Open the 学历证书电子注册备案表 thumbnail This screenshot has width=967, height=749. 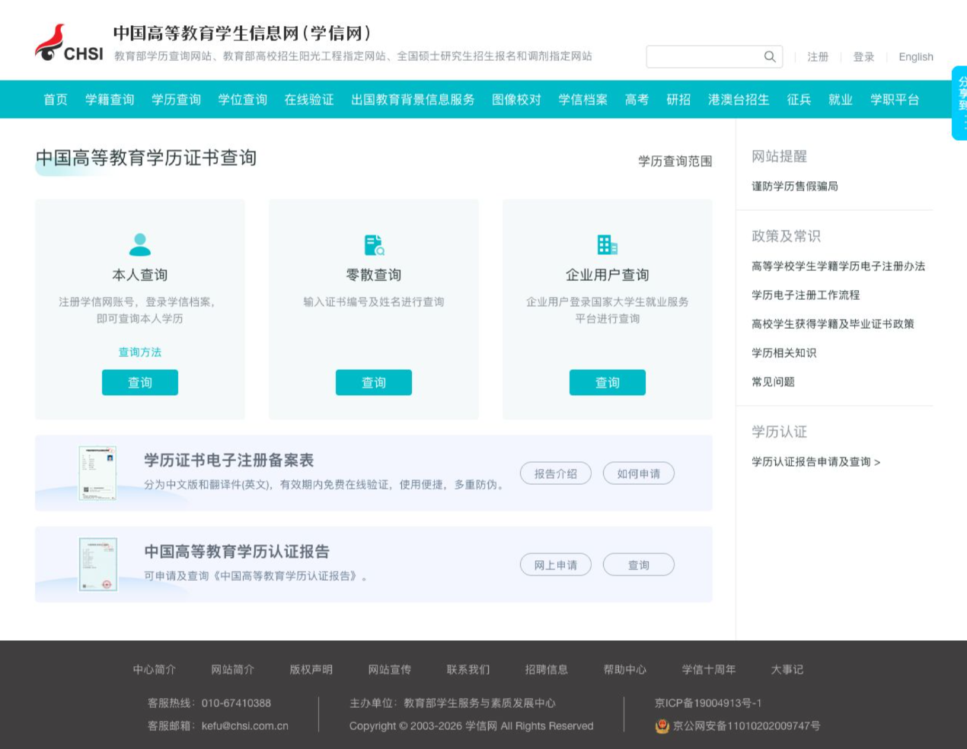(x=97, y=473)
